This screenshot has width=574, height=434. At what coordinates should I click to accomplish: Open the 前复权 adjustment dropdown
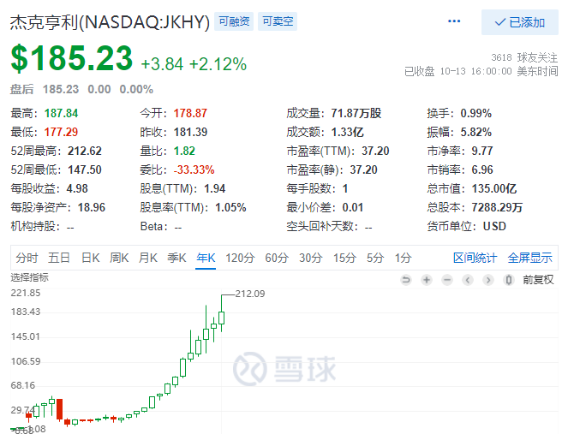538,280
